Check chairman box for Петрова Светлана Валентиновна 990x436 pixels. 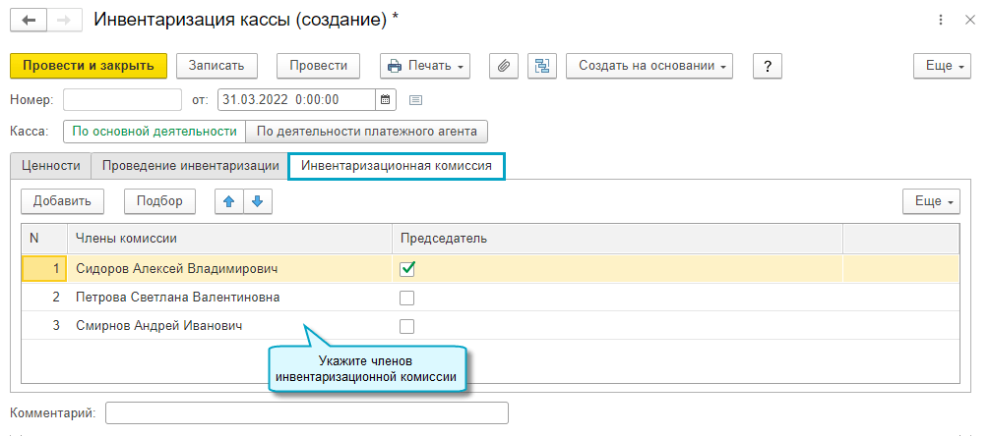click(x=406, y=298)
